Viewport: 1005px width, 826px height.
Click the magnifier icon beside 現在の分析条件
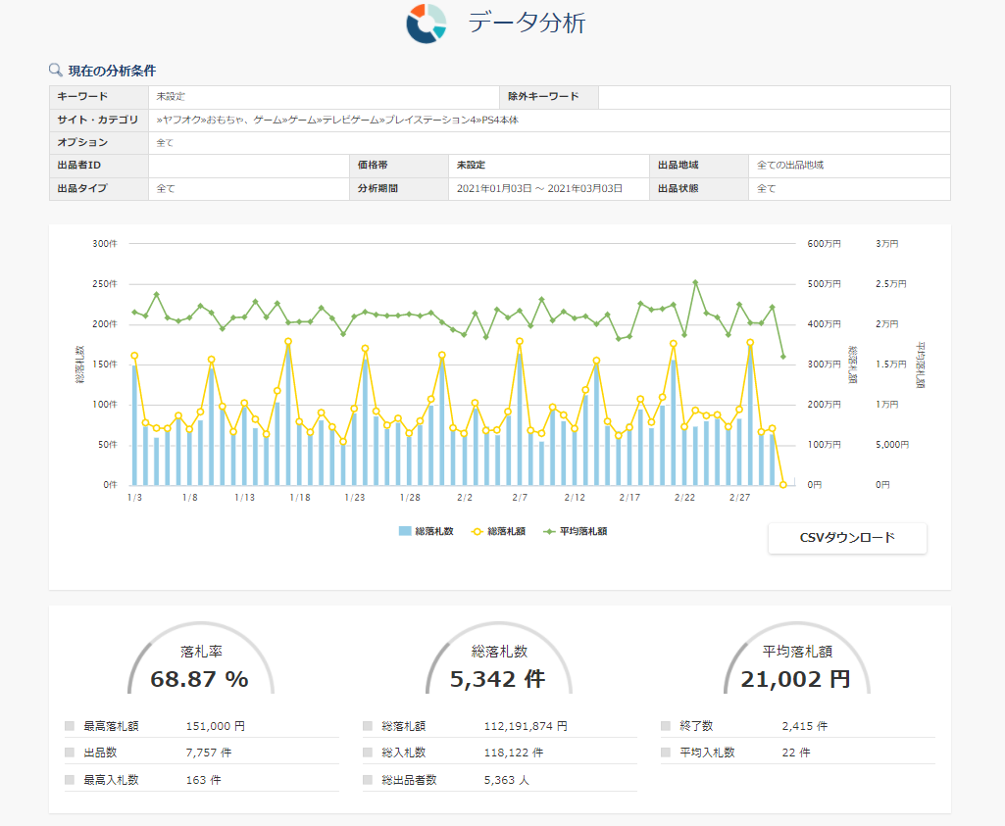(56, 70)
